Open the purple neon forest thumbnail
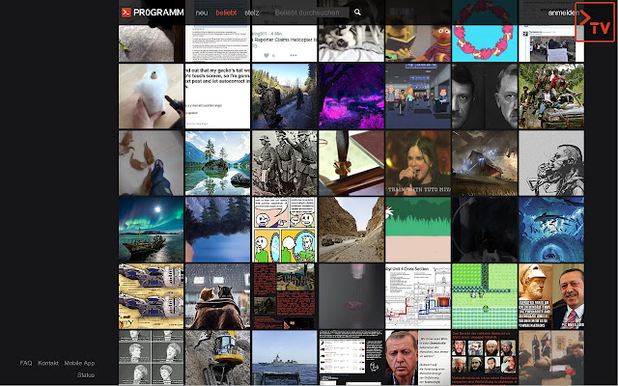The height and width of the screenshot is (386, 618). tap(351, 96)
